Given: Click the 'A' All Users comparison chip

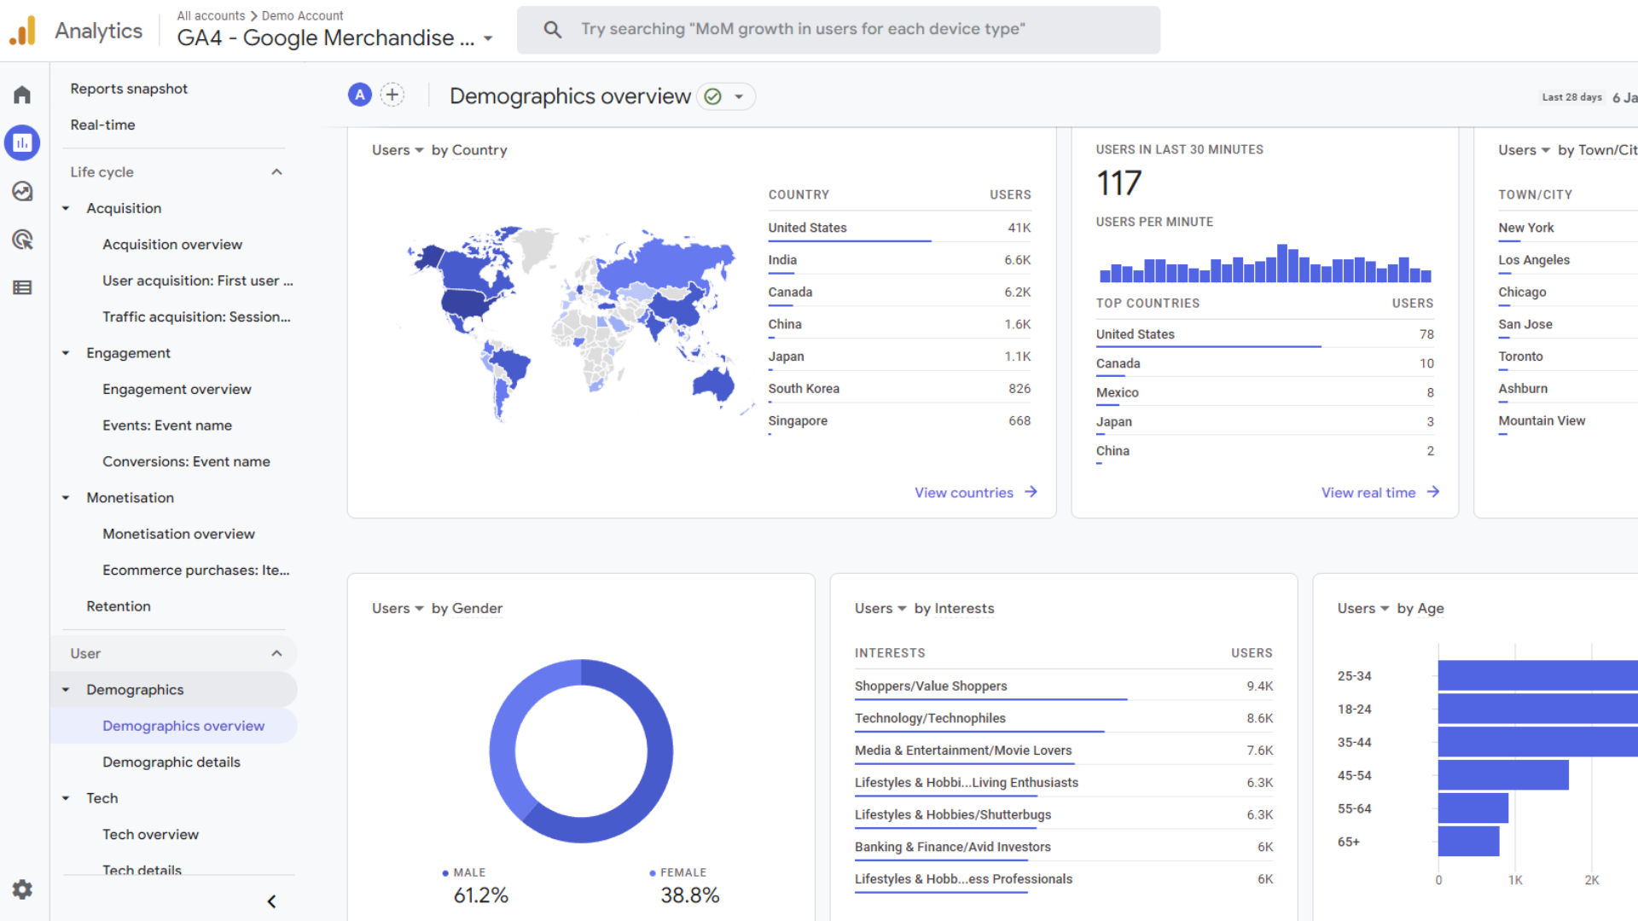Looking at the screenshot, I should tap(360, 95).
